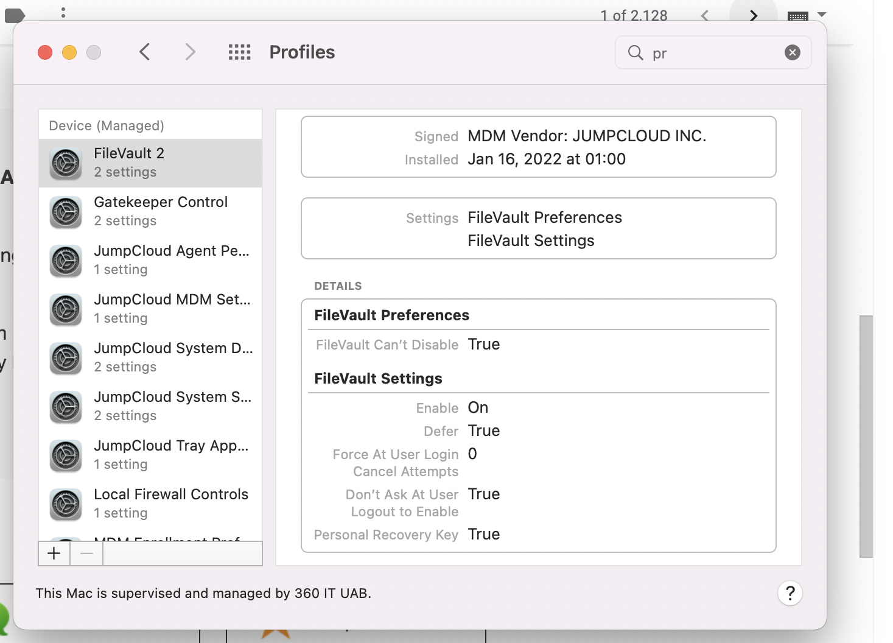Click the 'supervised and managed by 360 IT UAB' text

239,593
